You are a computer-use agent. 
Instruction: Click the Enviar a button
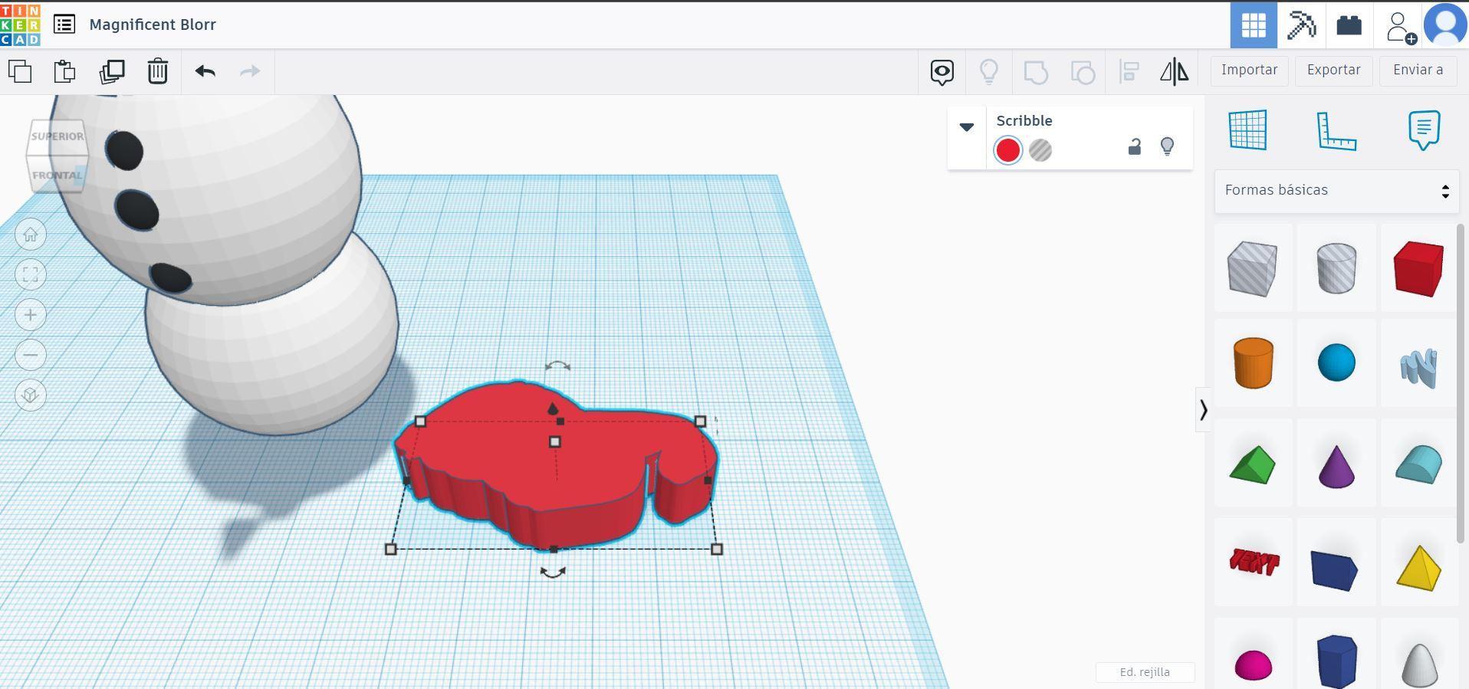1418,70
